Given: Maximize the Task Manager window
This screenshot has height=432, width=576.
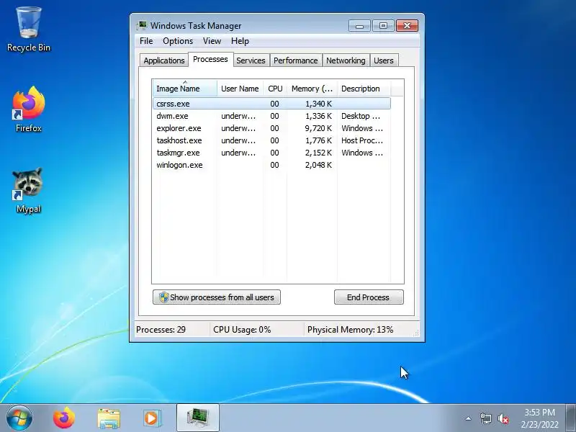Looking at the screenshot, I should click(x=383, y=26).
